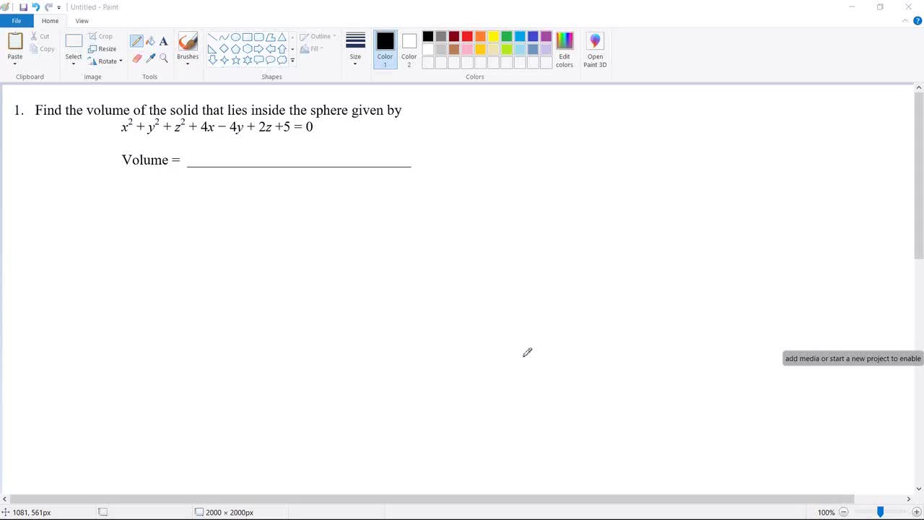Choose the Four-point star shape

click(x=224, y=61)
